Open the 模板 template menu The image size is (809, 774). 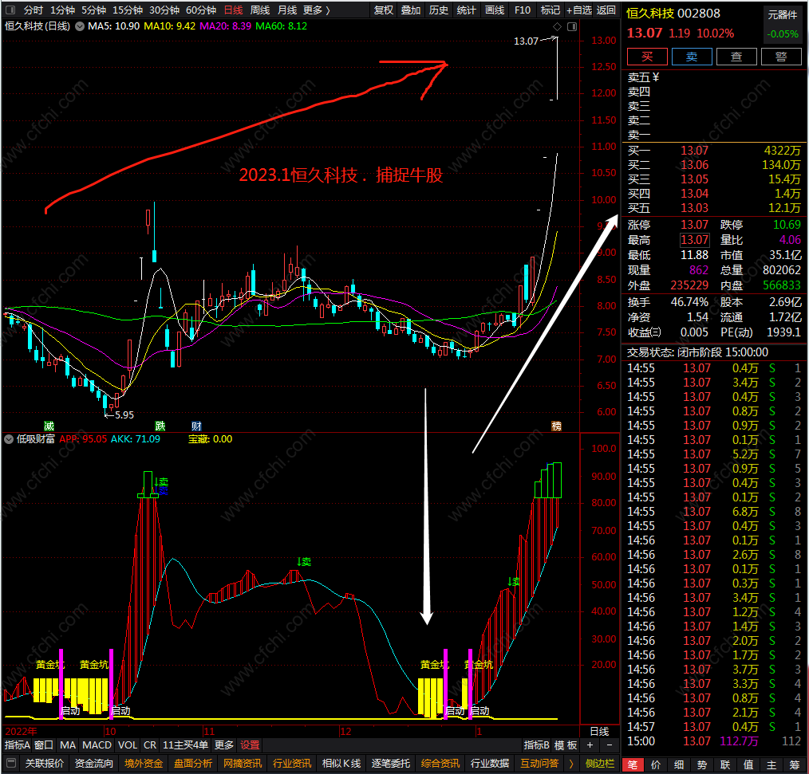click(x=566, y=745)
